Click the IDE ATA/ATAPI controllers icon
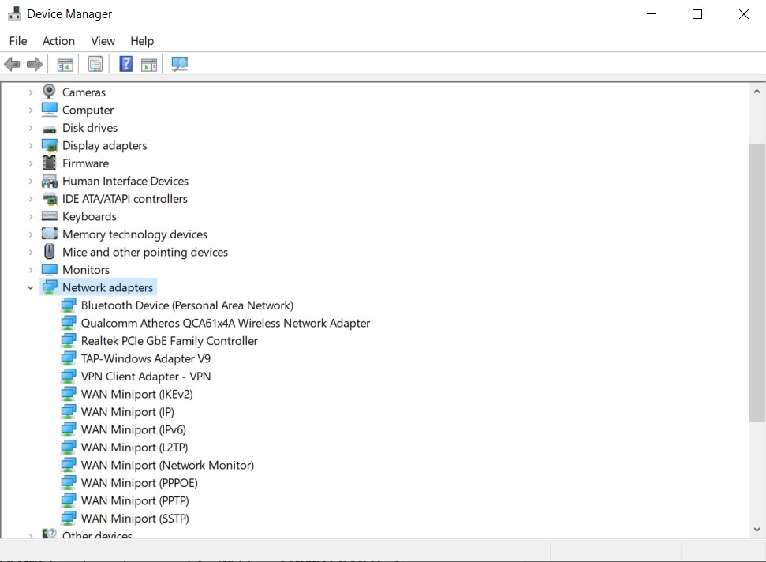This screenshot has height=562, width=766. [50, 199]
